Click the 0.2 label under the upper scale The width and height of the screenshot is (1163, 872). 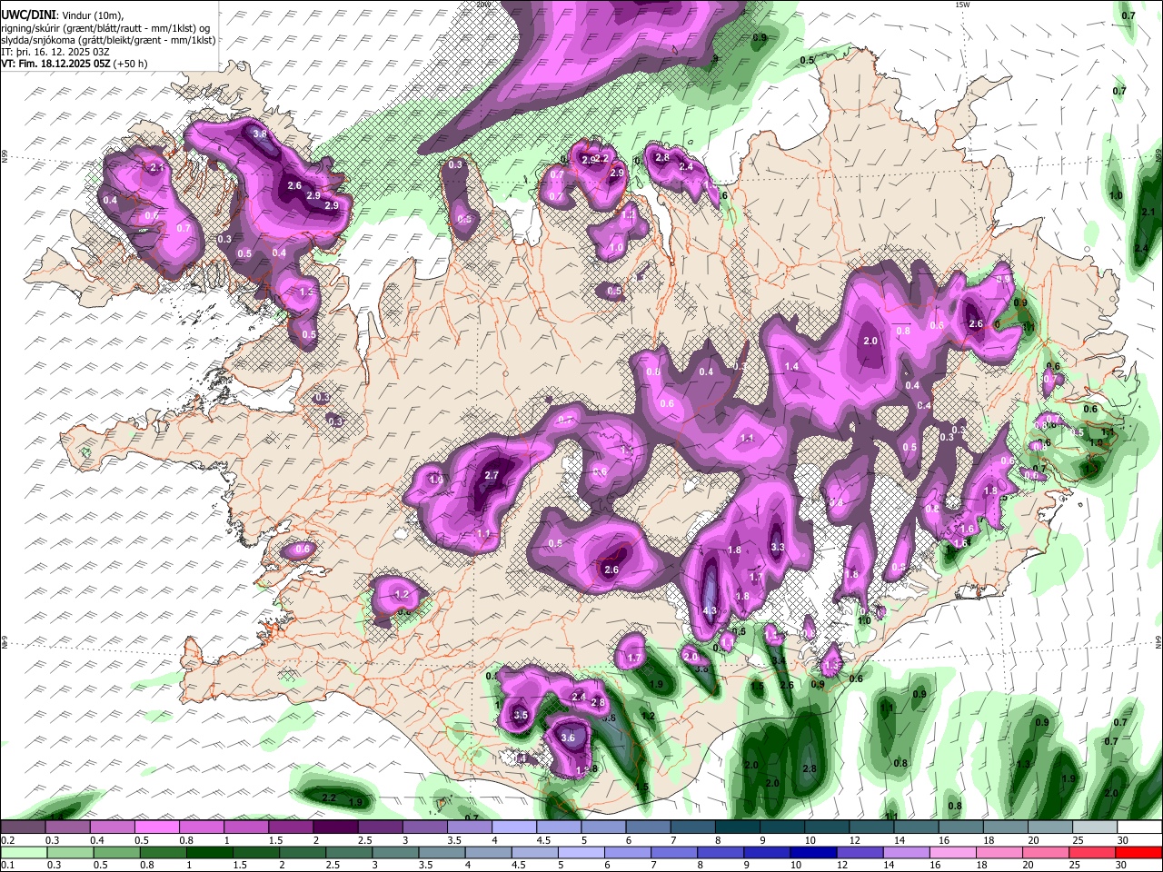point(7,840)
